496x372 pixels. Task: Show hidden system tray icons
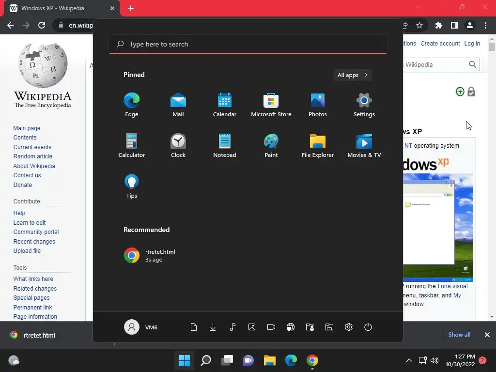coord(409,360)
